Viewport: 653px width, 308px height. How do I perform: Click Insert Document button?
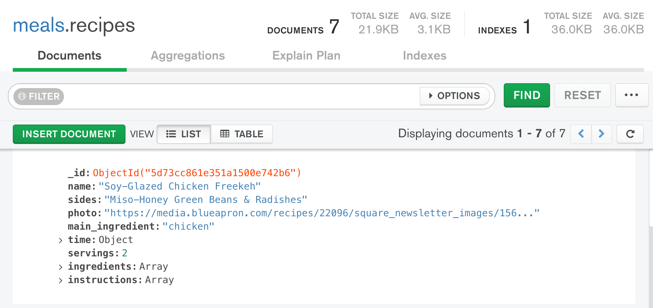click(69, 134)
